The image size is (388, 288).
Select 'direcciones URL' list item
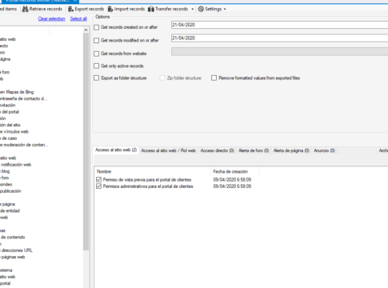(x=16, y=250)
